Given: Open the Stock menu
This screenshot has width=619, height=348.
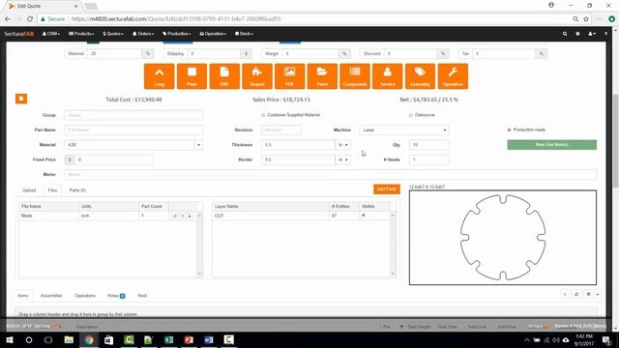Looking at the screenshot, I should (x=244, y=34).
